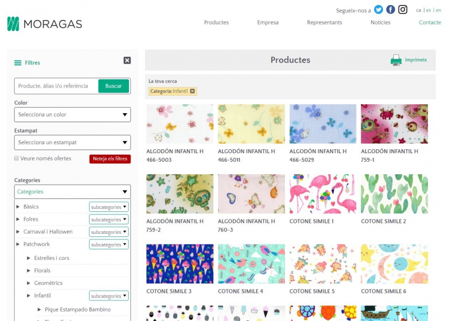Open the Categories dropdown
Image resolution: width=450 pixels, height=321 pixels.
click(72, 192)
